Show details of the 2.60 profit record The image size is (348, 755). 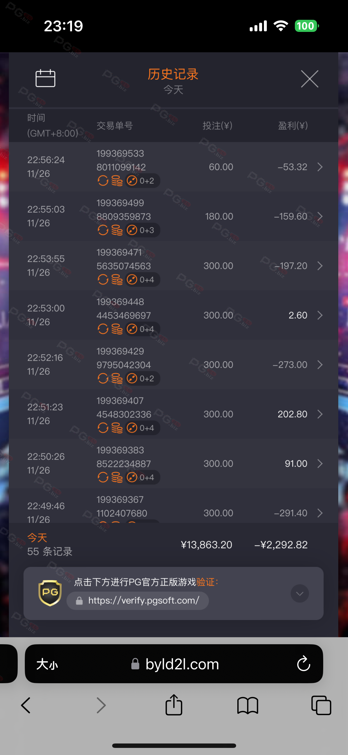pyautogui.click(x=320, y=315)
